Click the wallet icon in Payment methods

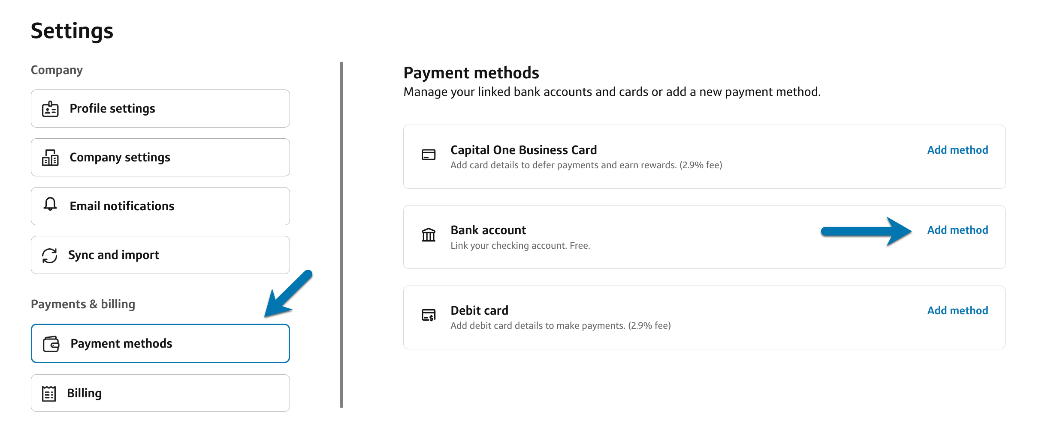click(51, 344)
